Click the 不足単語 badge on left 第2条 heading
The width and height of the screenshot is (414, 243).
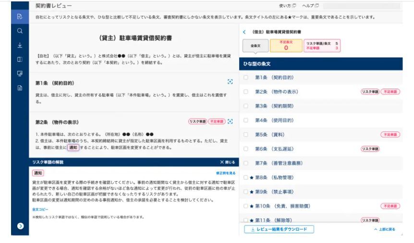coord(217,122)
